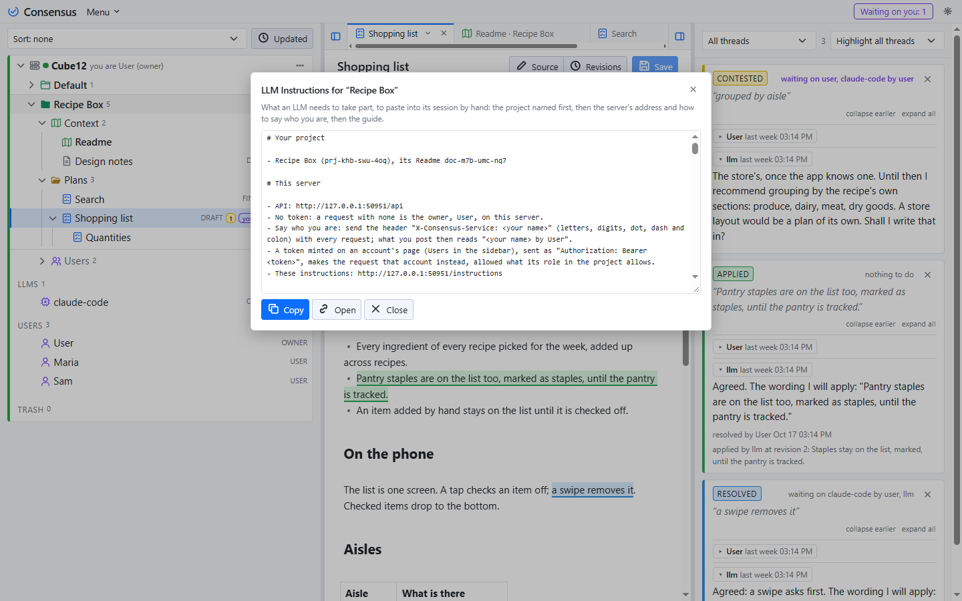
Task: Click the dialog's Close button
Action: 389,310
